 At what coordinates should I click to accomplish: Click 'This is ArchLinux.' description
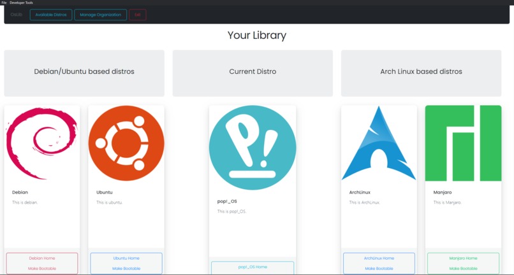(x=365, y=202)
